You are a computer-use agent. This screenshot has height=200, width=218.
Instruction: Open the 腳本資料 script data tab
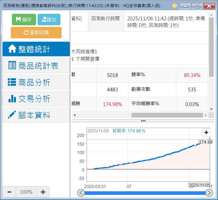(x=36, y=115)
